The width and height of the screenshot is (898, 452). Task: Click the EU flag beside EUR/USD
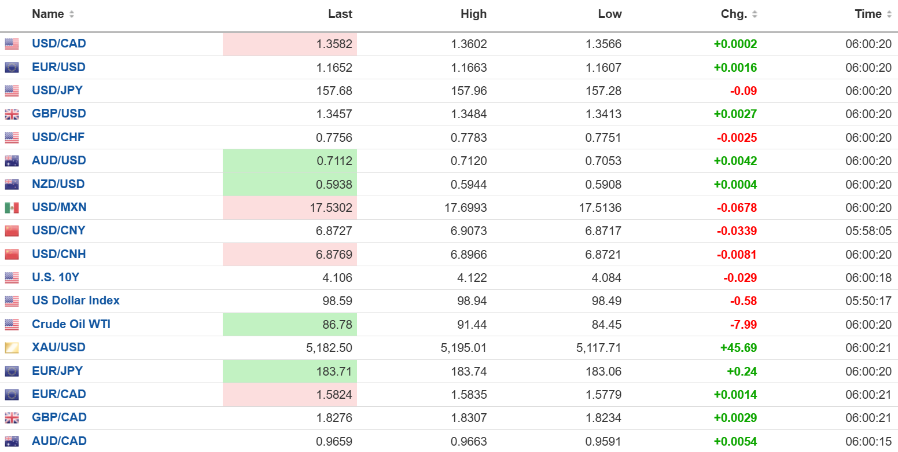tap(12, 68)
